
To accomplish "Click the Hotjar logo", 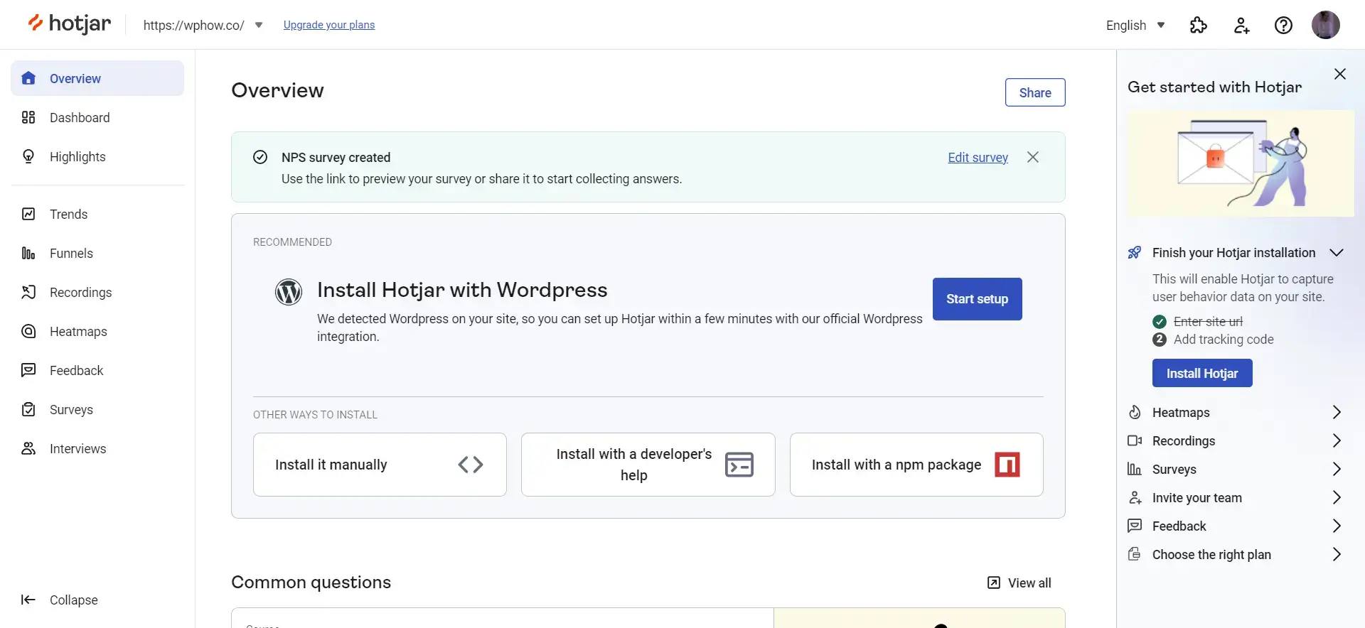I will 69,24.
